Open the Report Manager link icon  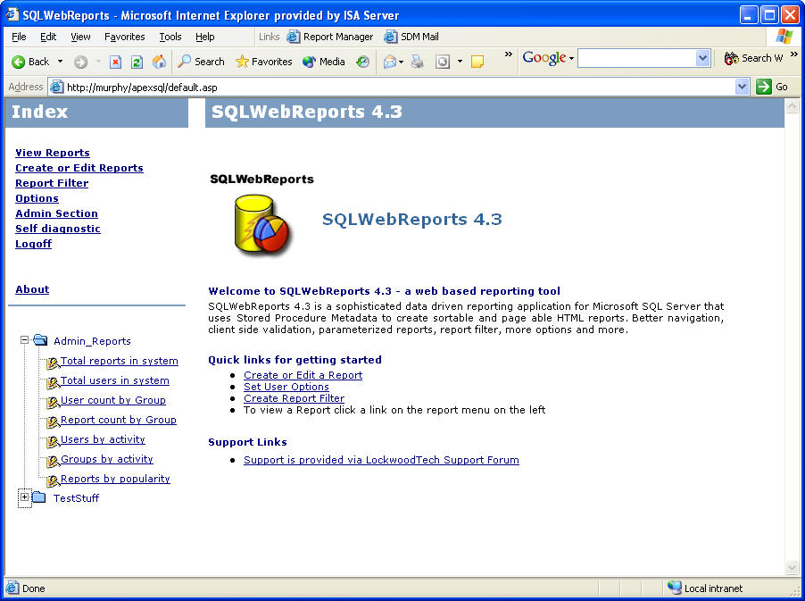point(293,37)
